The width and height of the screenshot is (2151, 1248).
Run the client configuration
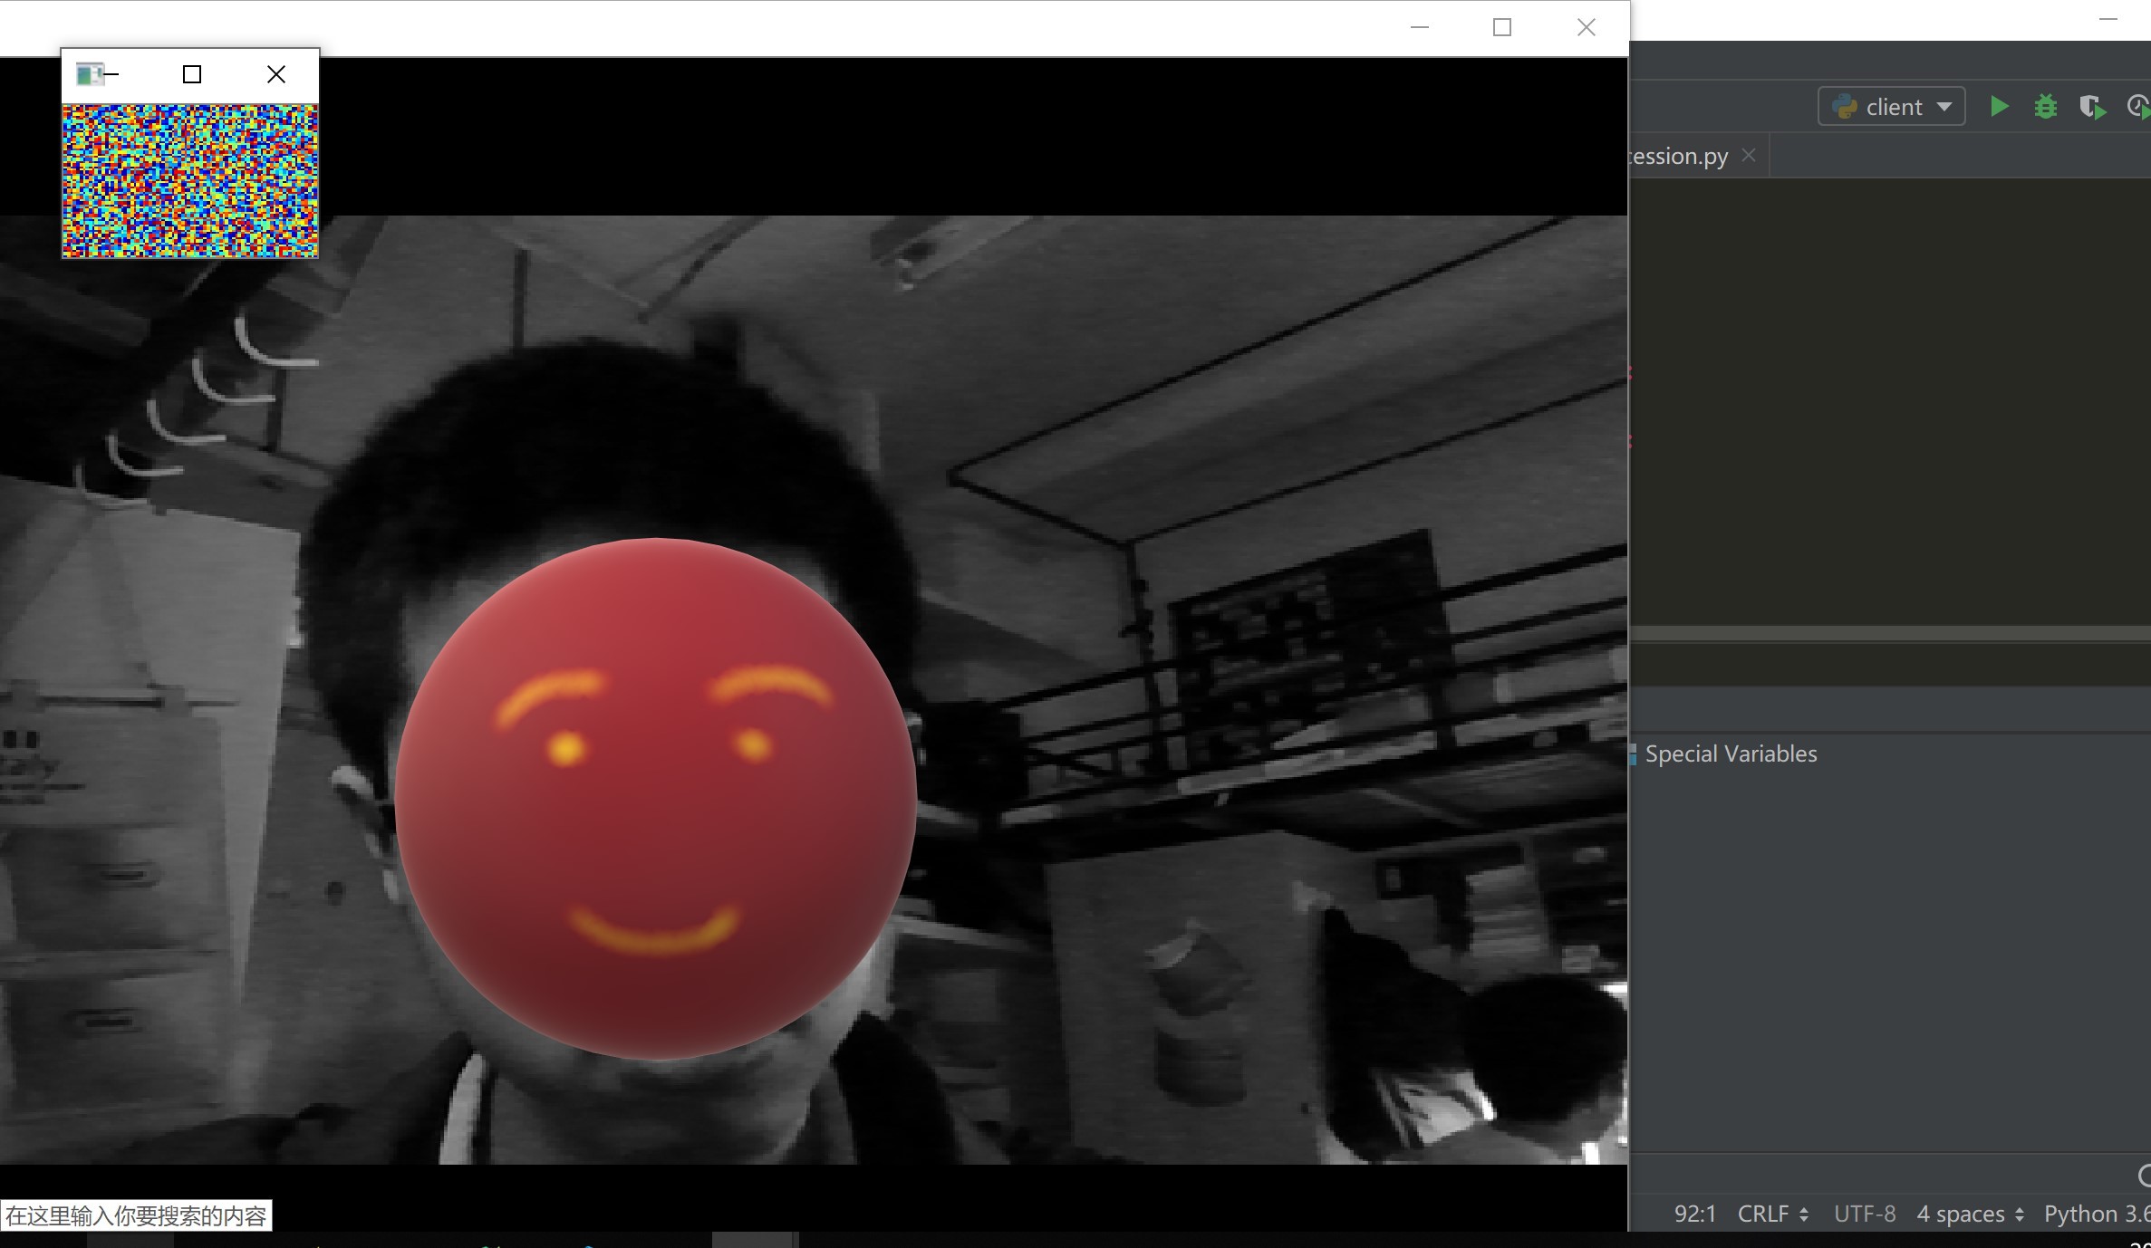point(1999,107)
